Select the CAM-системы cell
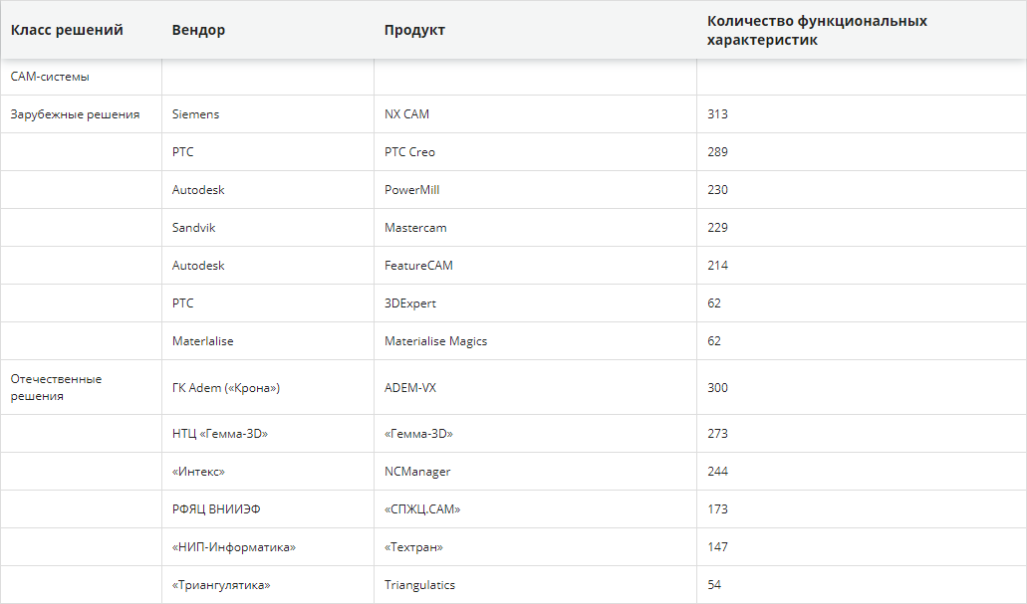1027x604 pixels. pos(82,77)
